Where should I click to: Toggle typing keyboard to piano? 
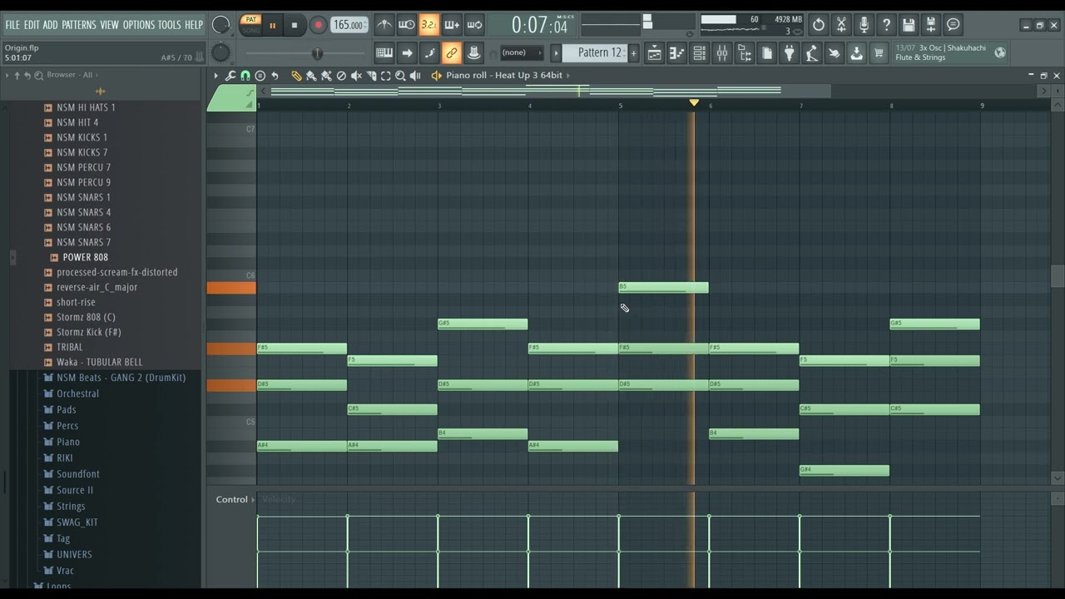(x=384, y=53)
